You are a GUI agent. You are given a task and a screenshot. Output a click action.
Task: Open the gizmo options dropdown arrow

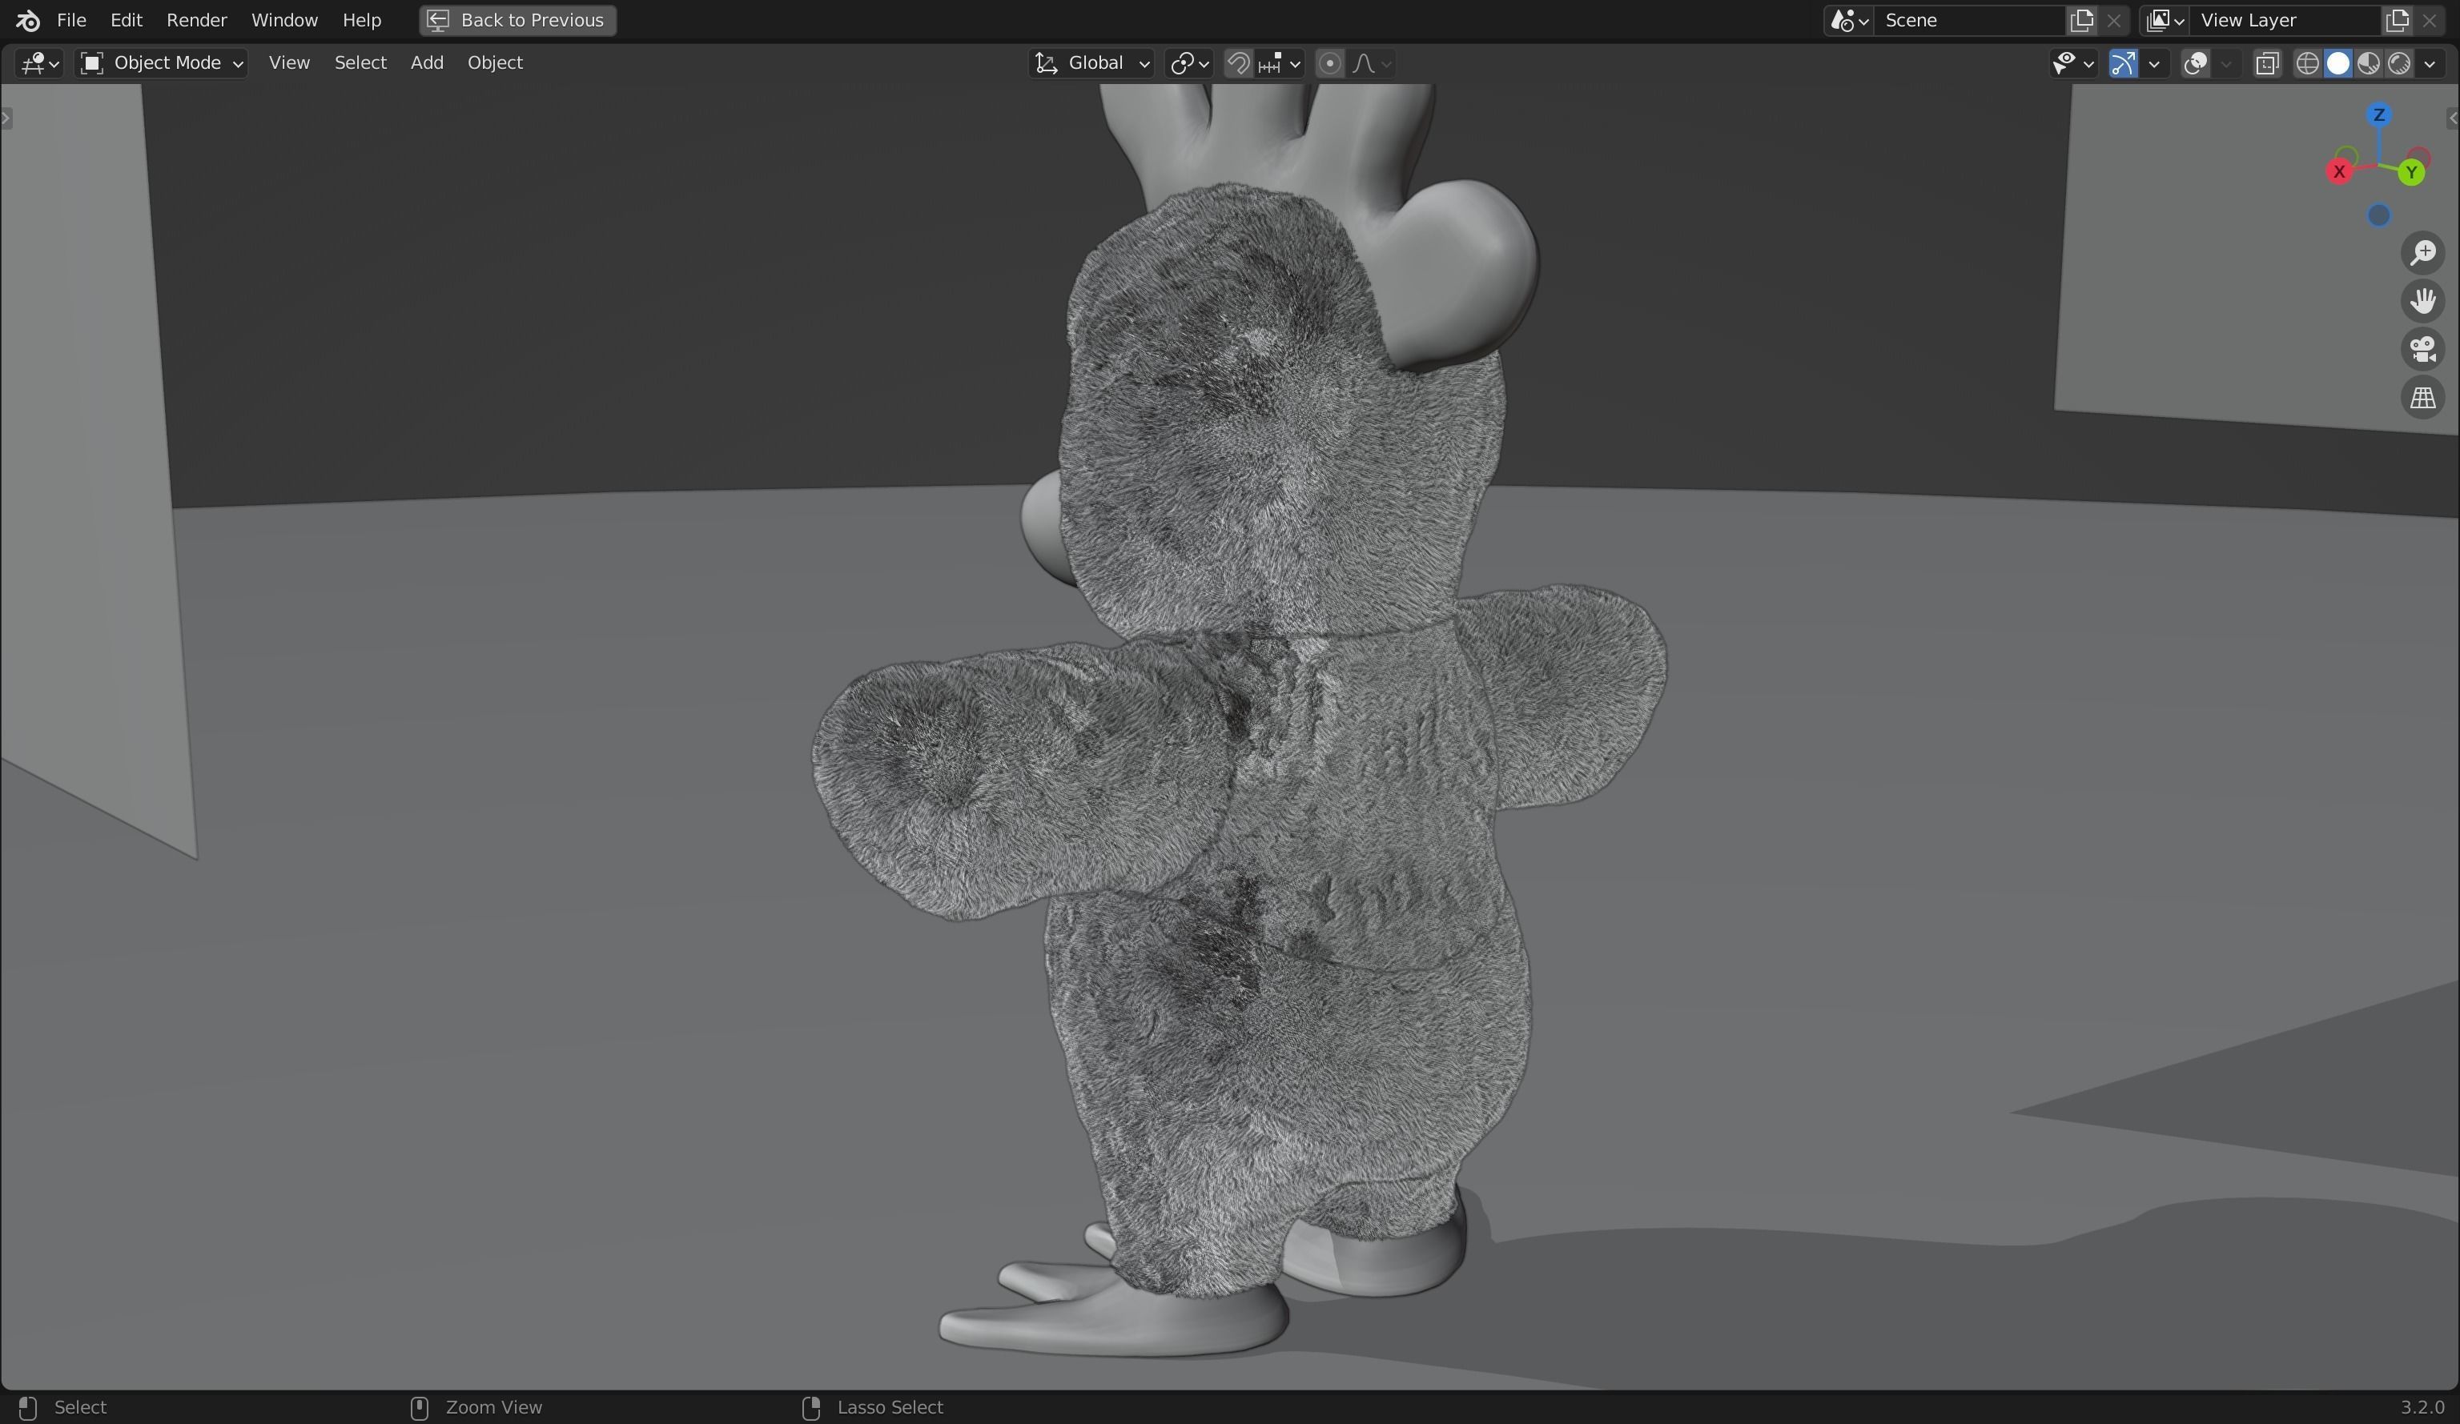click(2154, 63)
